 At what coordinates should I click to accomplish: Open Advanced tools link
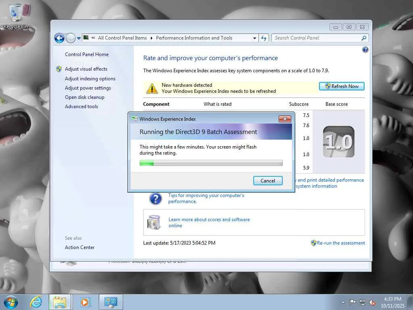[x=81, y=107]
